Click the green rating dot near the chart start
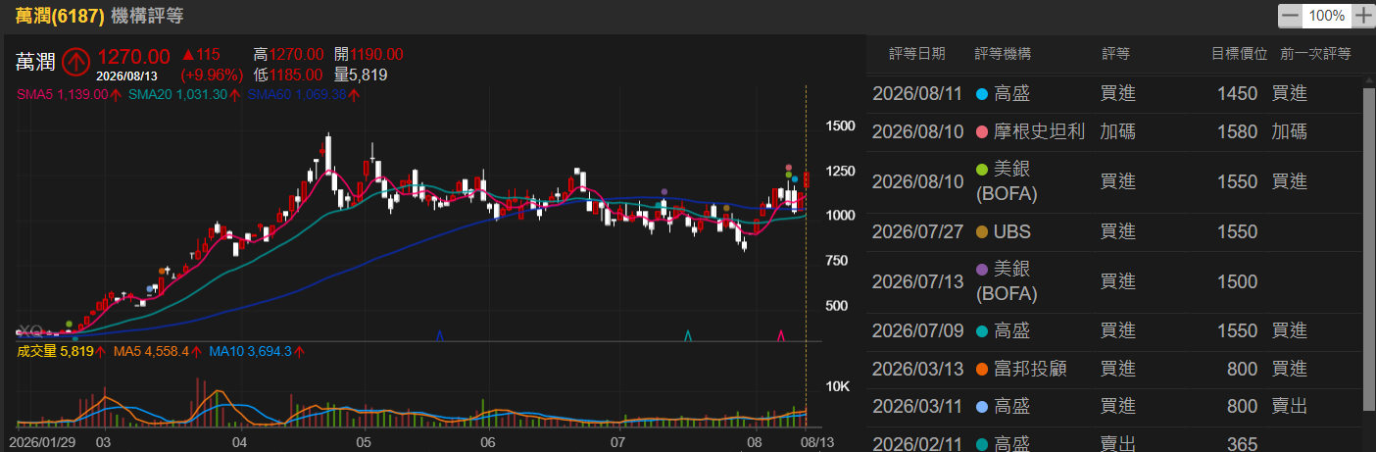 tap(68, 324)
